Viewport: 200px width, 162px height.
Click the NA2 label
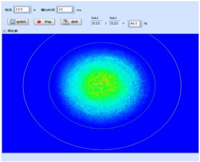pos(95,18)
